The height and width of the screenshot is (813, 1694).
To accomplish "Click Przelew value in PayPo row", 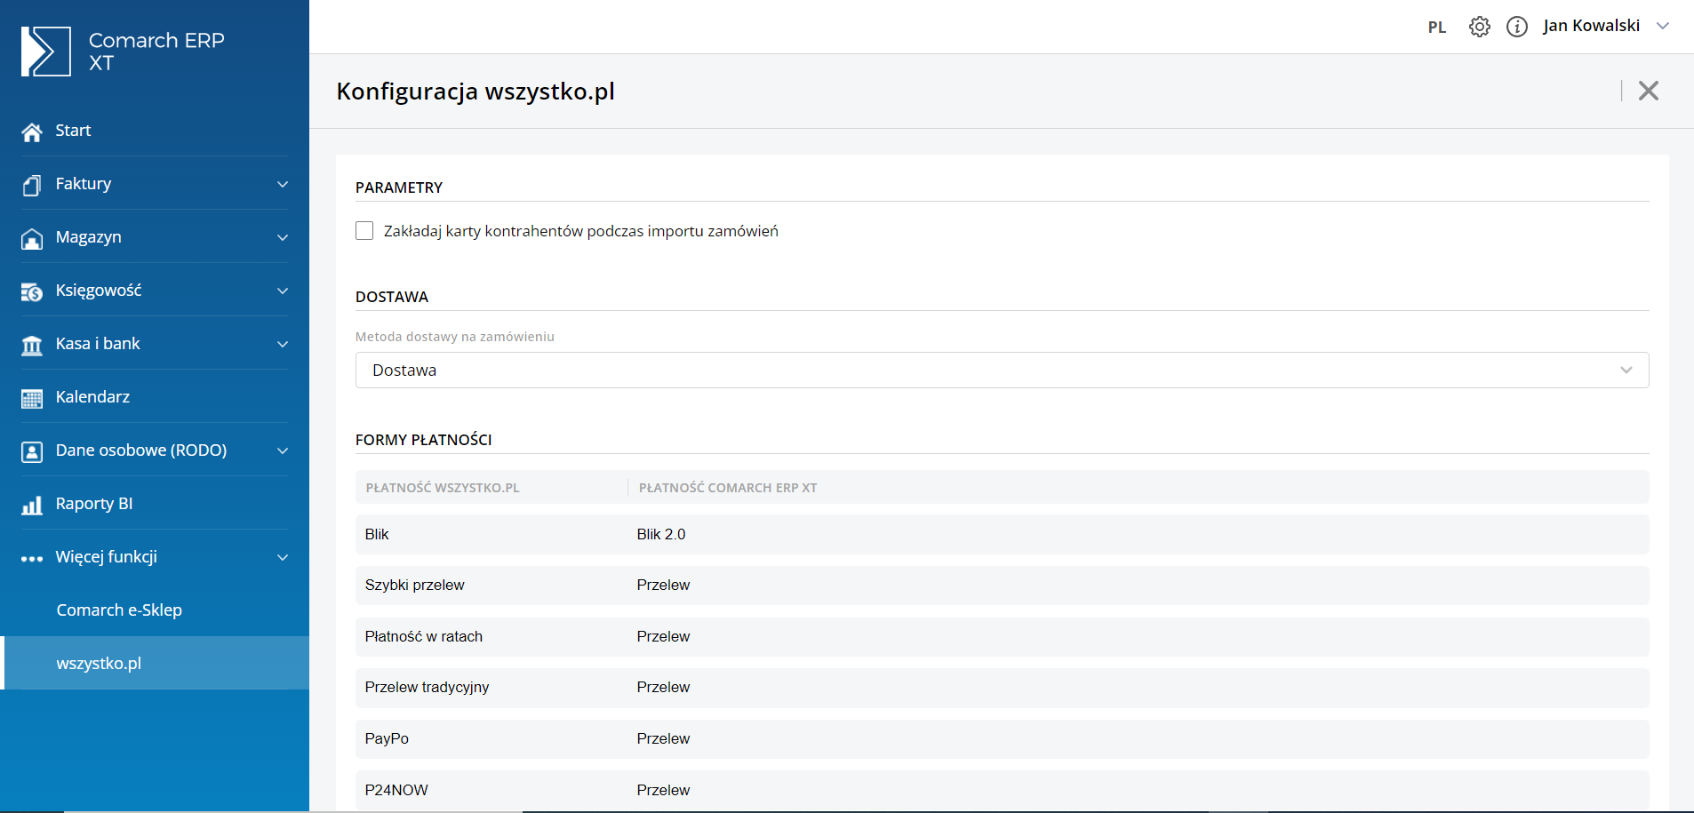I will [x=663, y=738].
